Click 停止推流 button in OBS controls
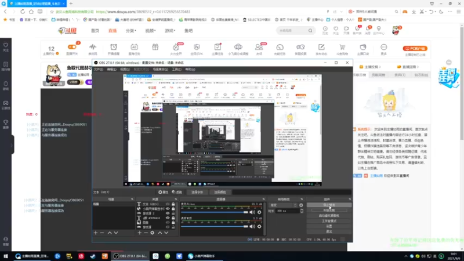Screen dimensions: 464x261 coord(329,205)
